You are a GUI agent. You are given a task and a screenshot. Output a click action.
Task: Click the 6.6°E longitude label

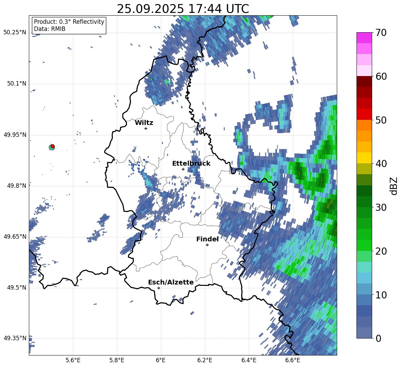pyautogui.click(x=293, y=360)
